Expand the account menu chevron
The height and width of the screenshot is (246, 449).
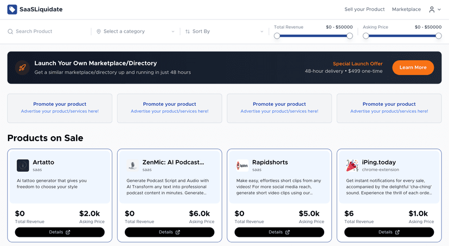pyautogui.click(x=439, y=10)
